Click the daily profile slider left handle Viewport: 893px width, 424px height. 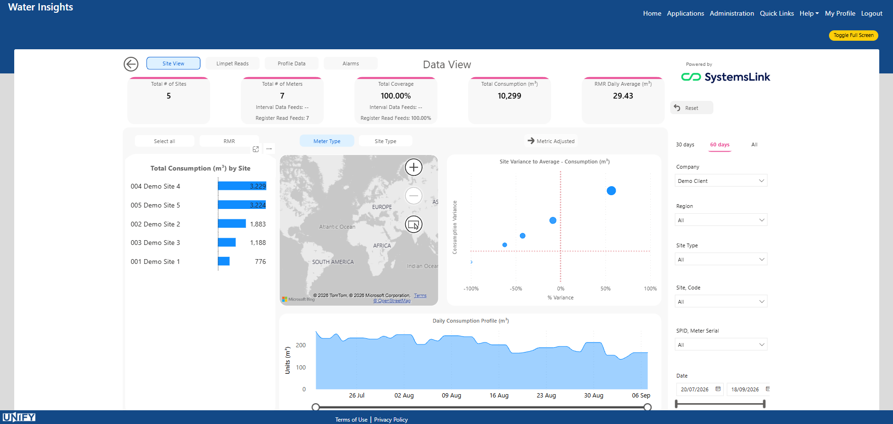316,407
